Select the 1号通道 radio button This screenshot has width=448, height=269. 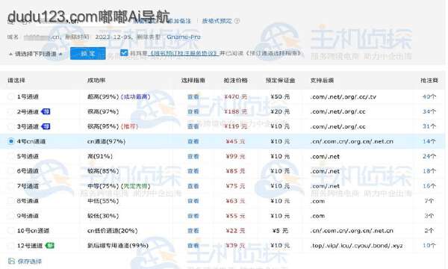pos(11,96)
